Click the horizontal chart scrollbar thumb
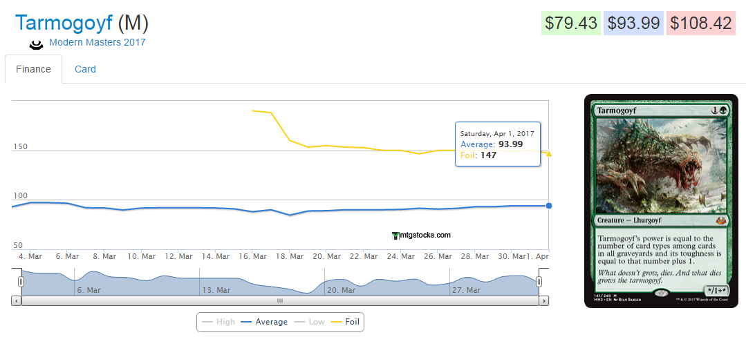 (280, 300)
